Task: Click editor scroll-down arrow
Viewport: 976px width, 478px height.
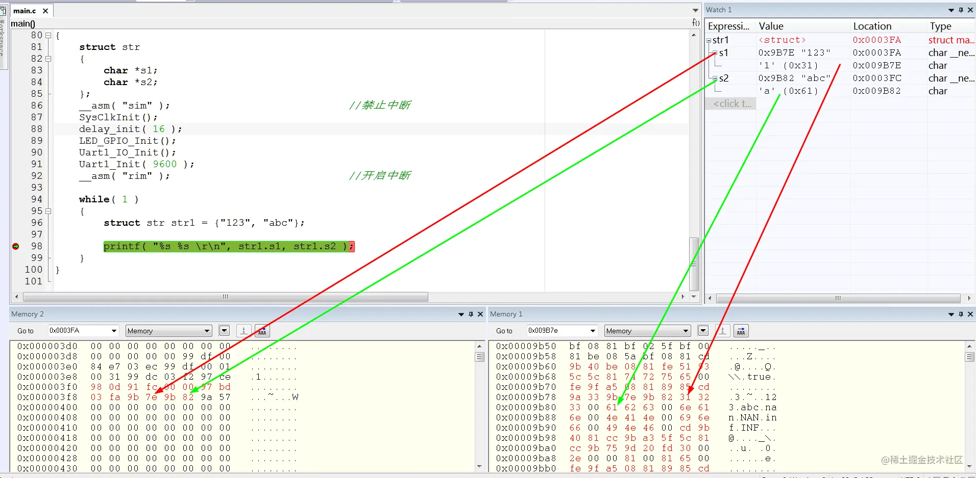Action: tap(694, 297)
